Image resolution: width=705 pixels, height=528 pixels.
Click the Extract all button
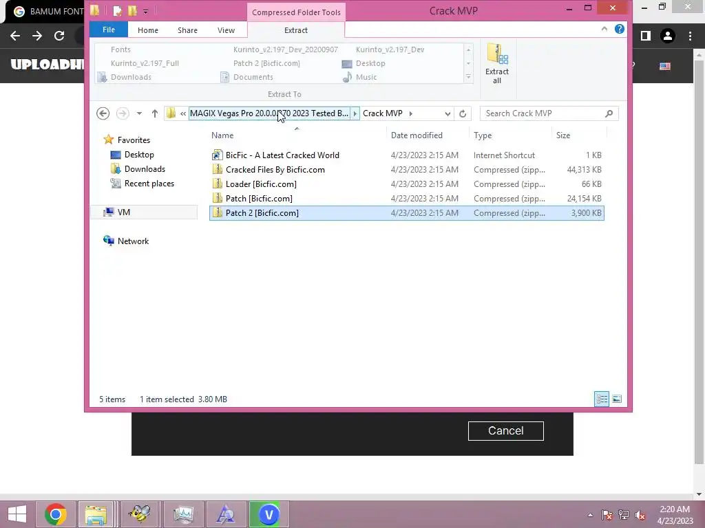pos(497,64)
